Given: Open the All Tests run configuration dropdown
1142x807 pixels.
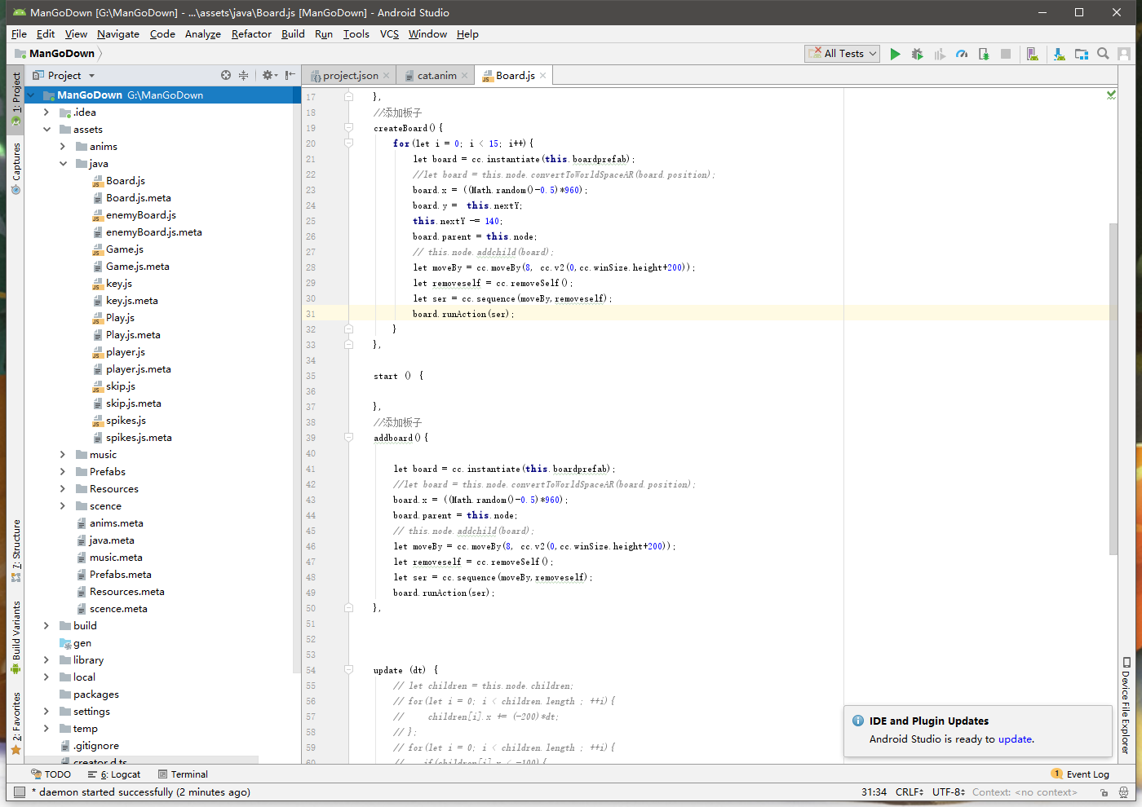Looking at the screenshot, I should pyautogui.click(x=843, y=54).
